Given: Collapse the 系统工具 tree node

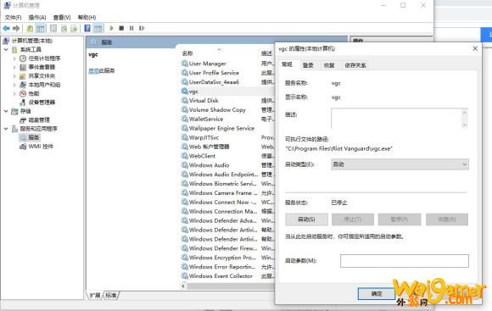Looking at the screenshot, I should 6,49.
